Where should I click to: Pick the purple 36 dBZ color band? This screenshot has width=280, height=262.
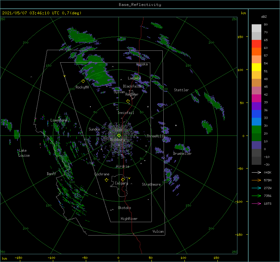(x=256, y=106)
